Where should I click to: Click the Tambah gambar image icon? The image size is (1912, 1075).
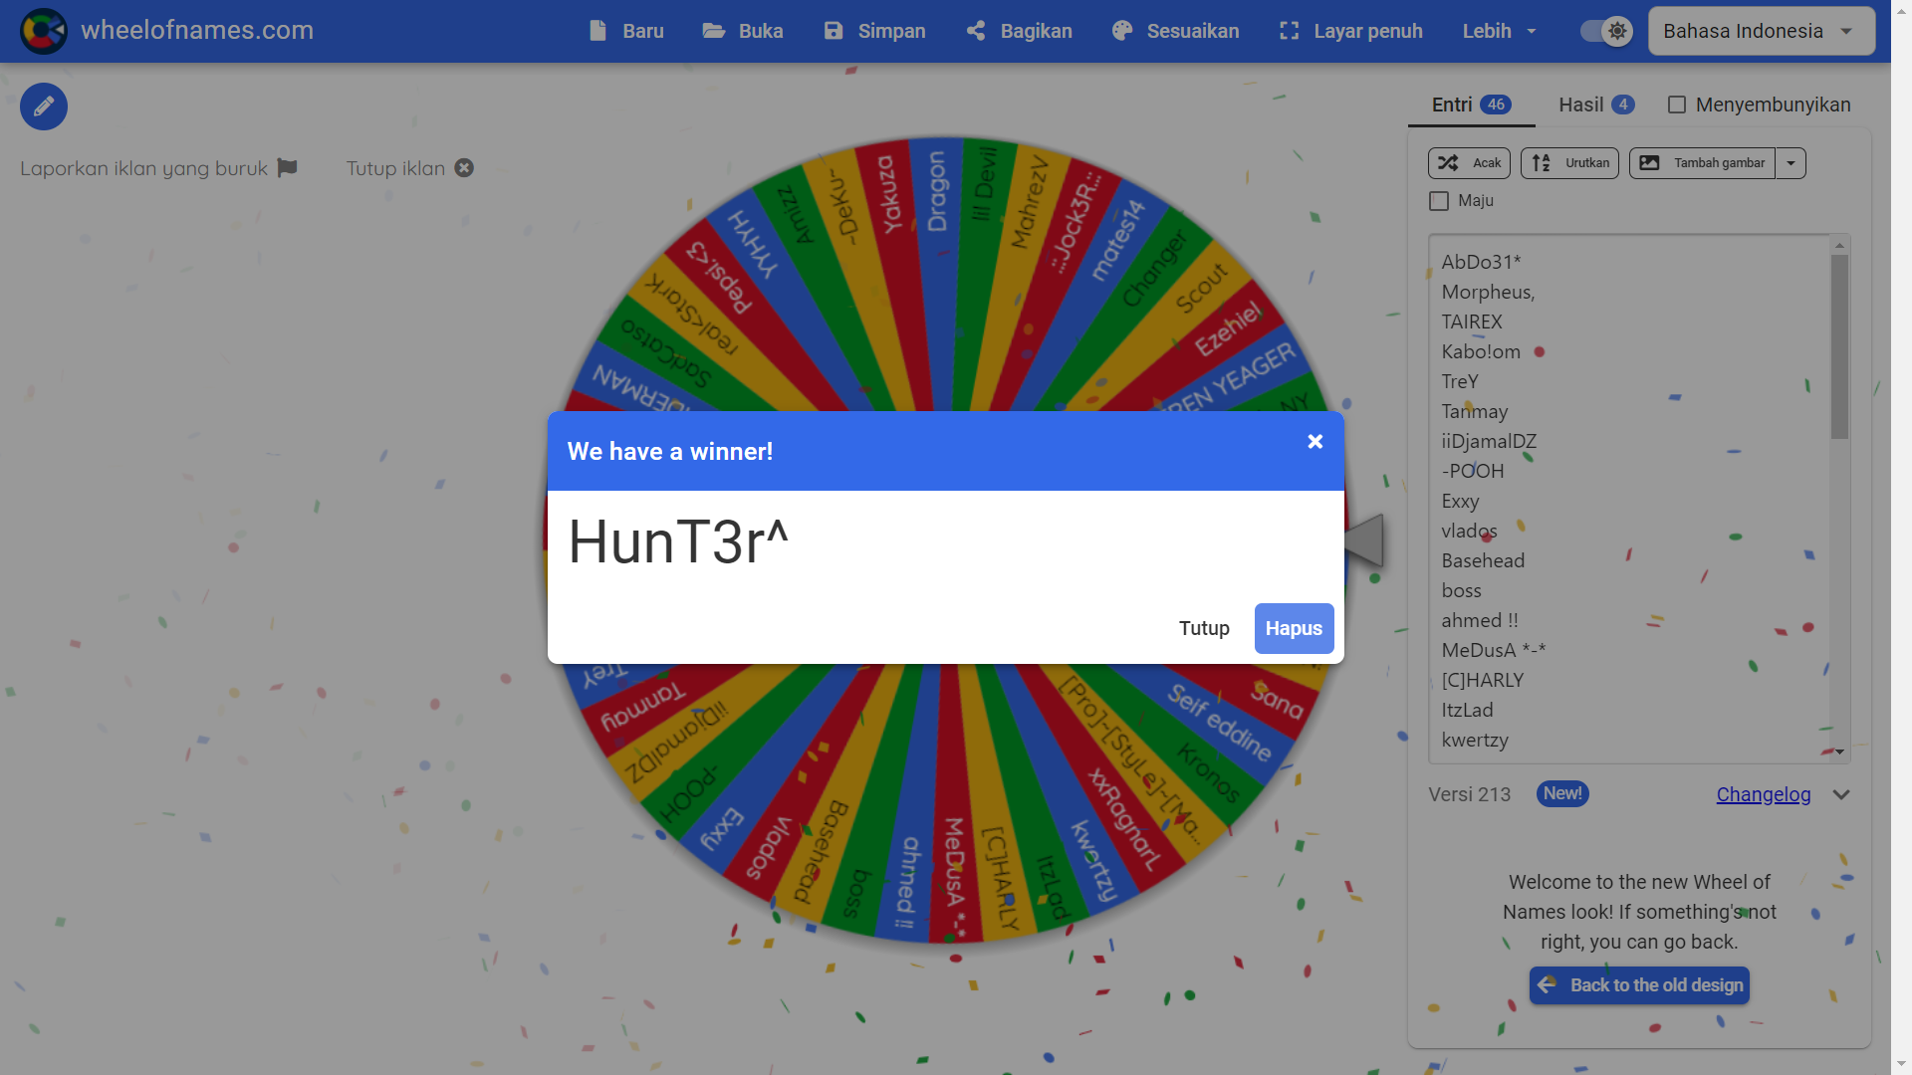tap(1650, 163)
